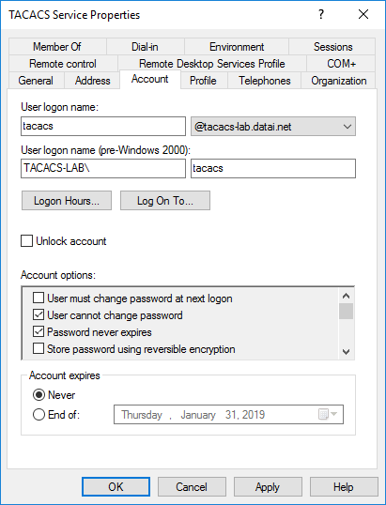Click the account options scroll up arrow

(346, 296)
